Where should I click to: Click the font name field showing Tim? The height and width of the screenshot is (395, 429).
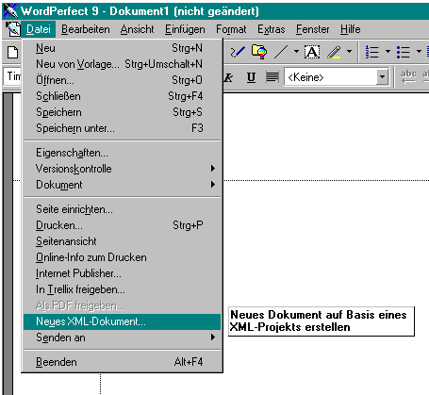12,76
